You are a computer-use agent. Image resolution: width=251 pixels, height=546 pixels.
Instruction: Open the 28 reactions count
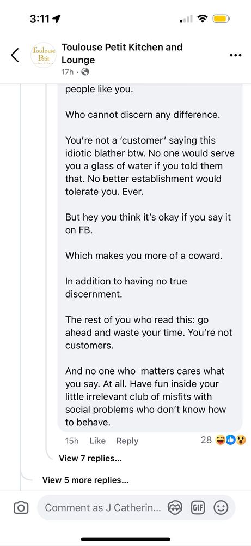[x=206, y=440]
